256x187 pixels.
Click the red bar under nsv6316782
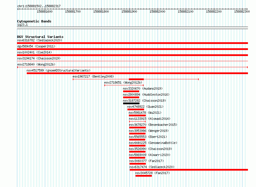tap(132, 43)
